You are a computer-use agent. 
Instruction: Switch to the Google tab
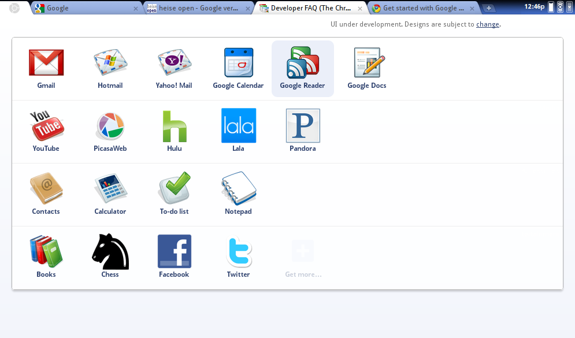click(87, 8)
